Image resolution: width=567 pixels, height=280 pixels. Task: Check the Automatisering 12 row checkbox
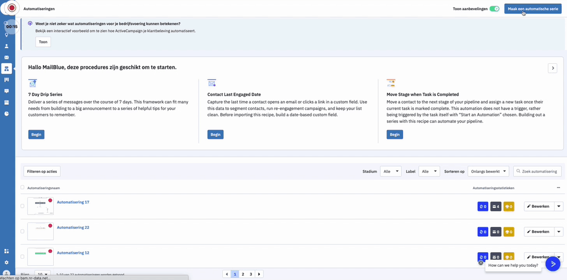[x=22, y=257]
